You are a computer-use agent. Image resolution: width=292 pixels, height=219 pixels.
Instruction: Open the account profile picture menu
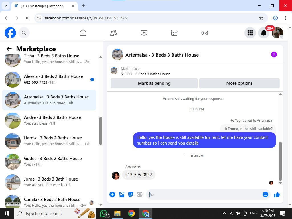277,33
